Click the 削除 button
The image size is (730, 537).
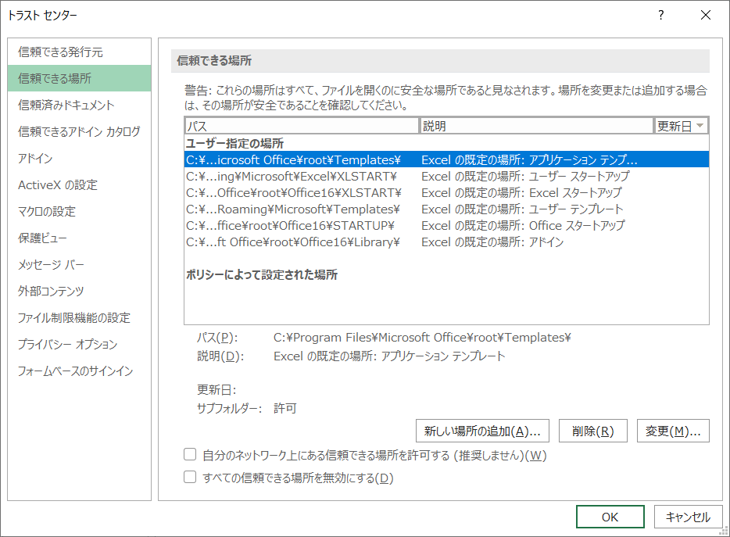pos(593,431)
